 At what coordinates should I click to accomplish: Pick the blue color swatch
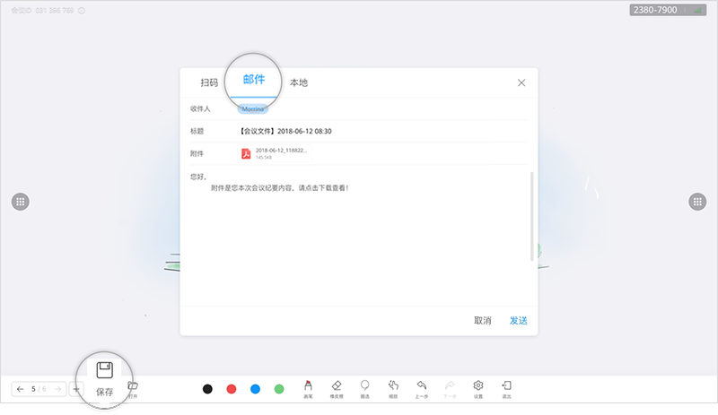[255, 389]
